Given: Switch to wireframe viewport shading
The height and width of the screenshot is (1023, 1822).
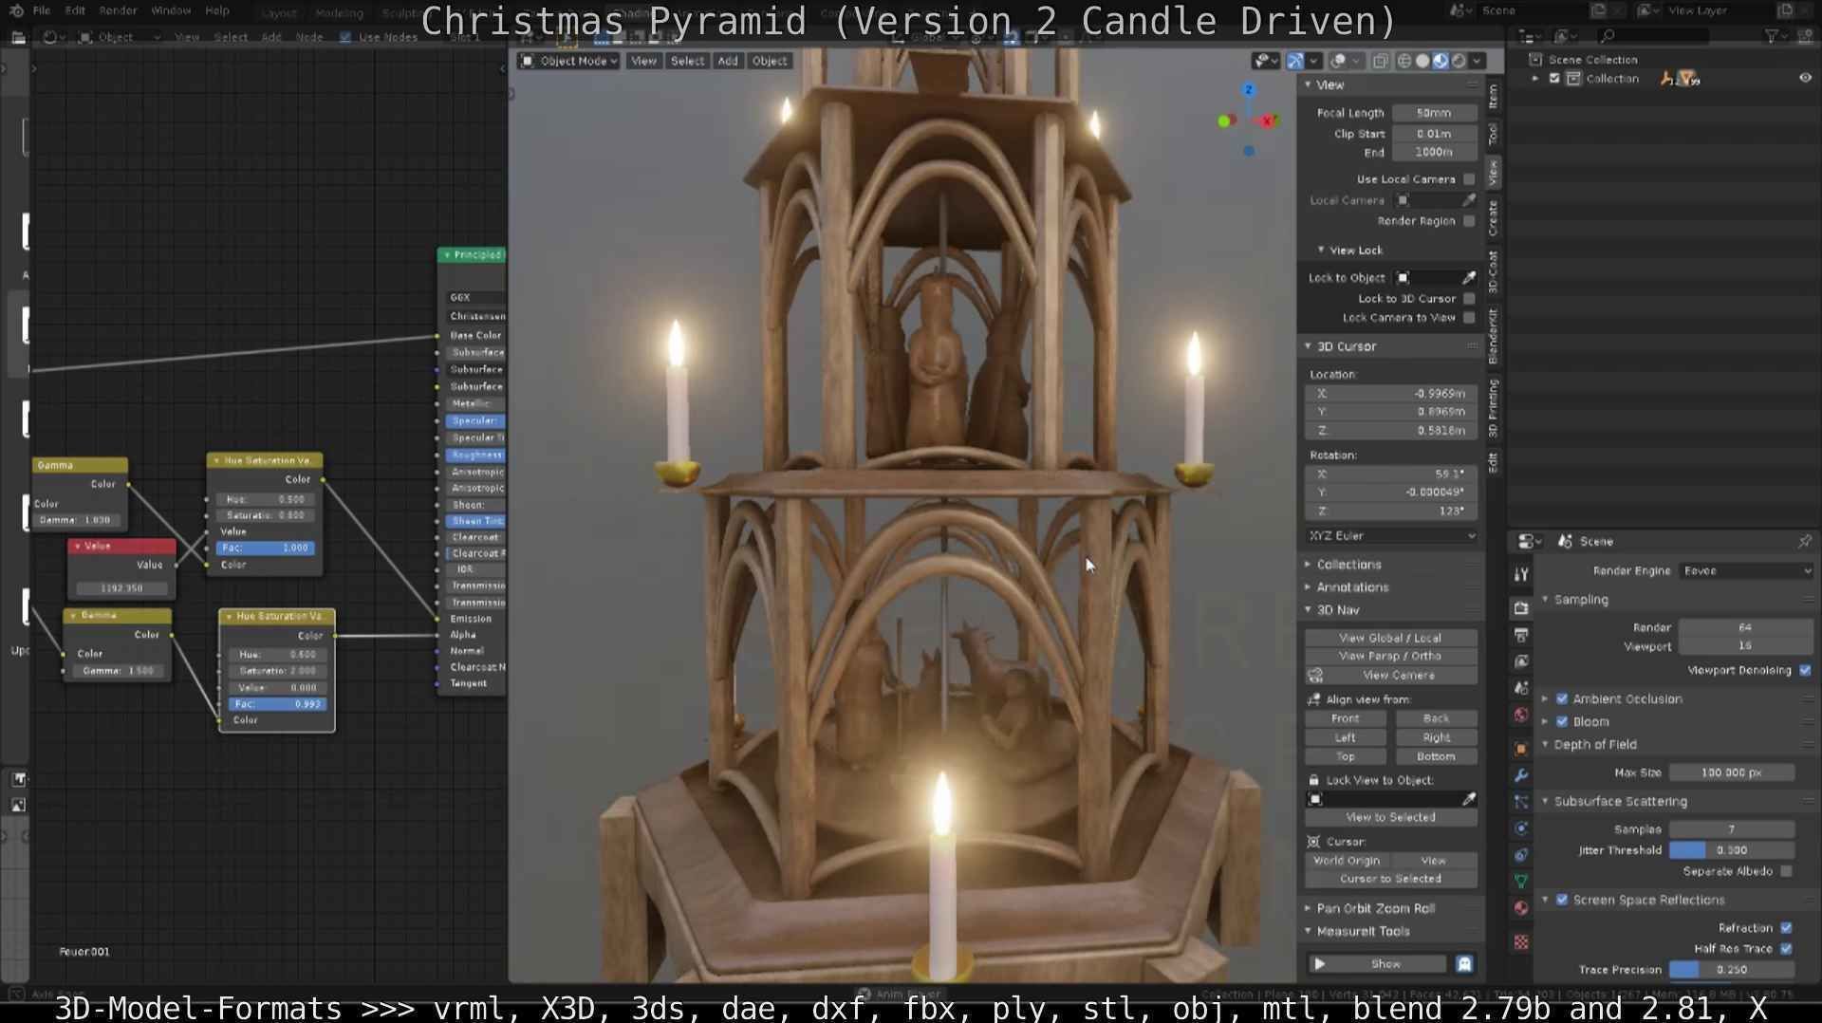Looking at the screenshot, I should coord(1404,61).
